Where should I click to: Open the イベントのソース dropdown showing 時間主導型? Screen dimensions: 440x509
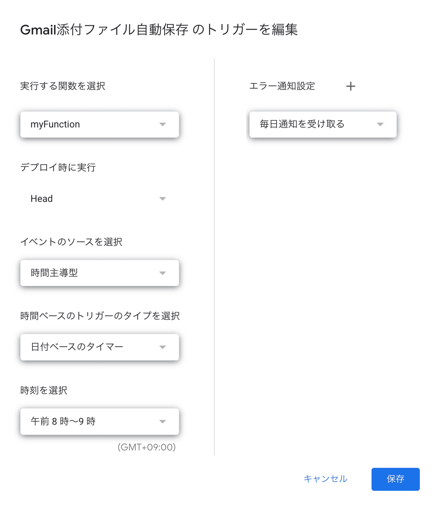coord(99,273)
